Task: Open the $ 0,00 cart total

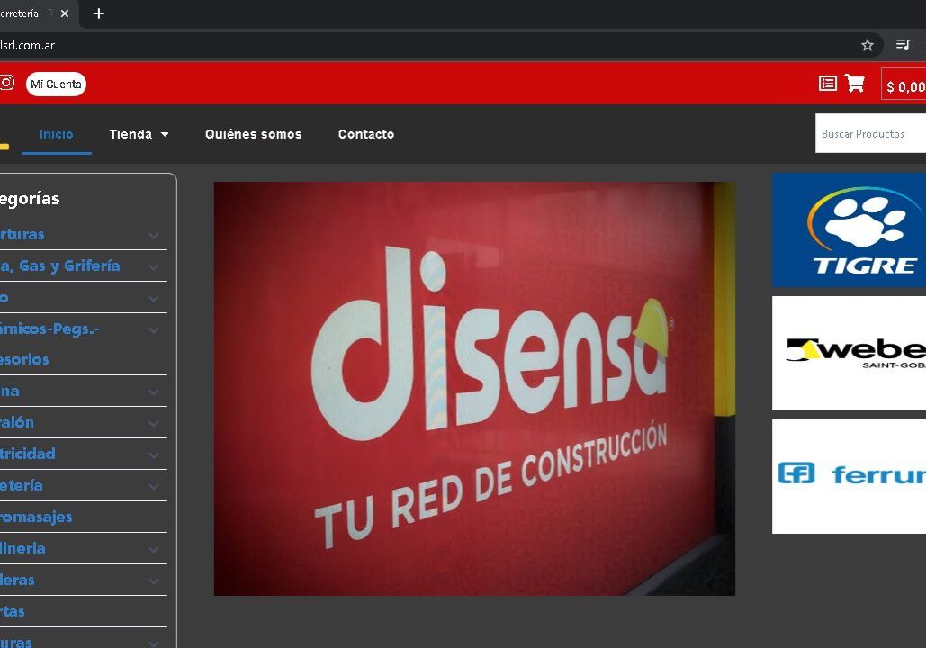Action: [904, 86]
